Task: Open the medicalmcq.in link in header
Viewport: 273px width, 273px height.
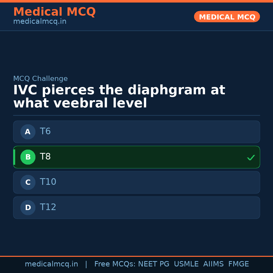Action: tap(39, 21)
